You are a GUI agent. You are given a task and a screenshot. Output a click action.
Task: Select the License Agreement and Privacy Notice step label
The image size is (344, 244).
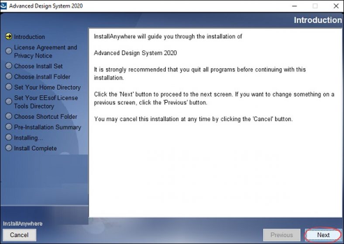point(45,52)
